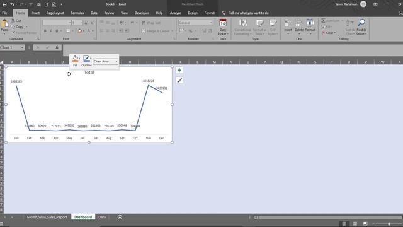Open the font name dropdown

tap(69, 23)
